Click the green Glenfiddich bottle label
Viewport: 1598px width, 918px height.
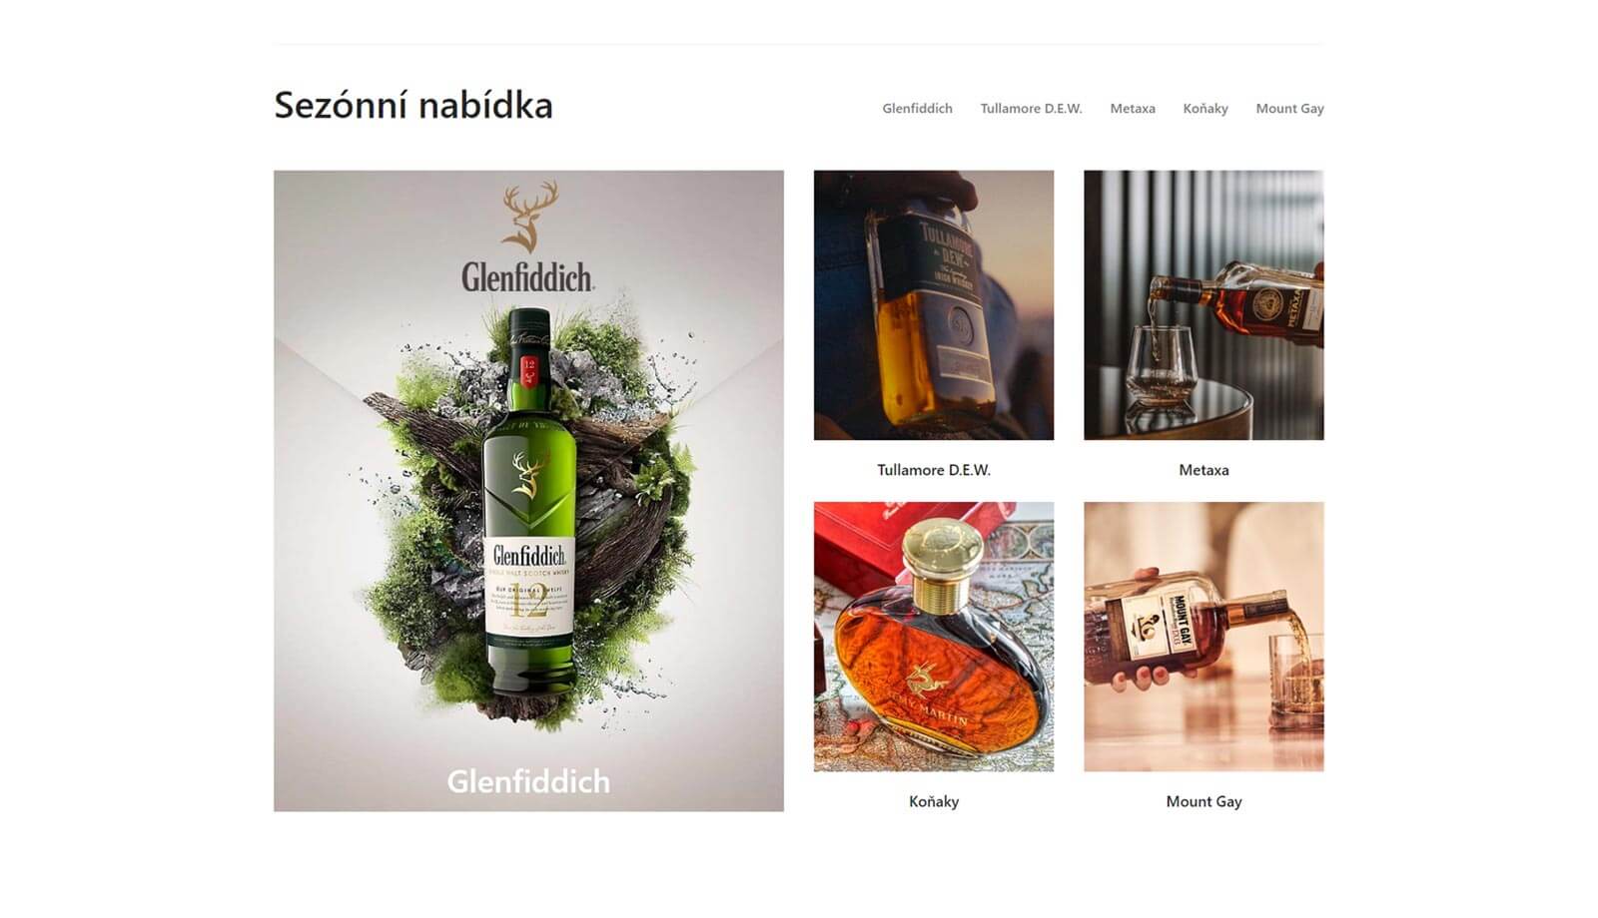pyautogui.click(x=529, y=587)
